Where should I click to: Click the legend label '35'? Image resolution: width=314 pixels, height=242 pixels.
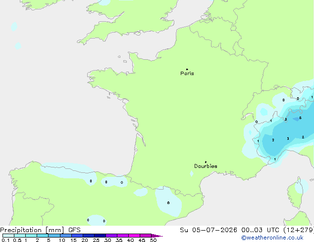tap(119, 240)
